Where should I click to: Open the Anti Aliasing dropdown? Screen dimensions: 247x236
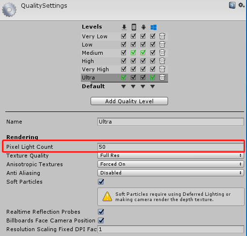click(x=170, y=173)
